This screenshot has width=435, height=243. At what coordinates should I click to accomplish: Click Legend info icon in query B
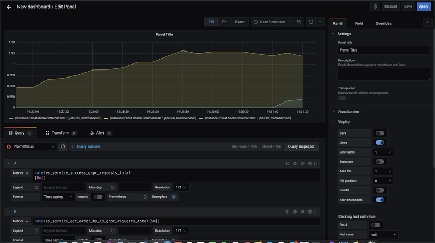pyautogui.click(x=36, y=231)
